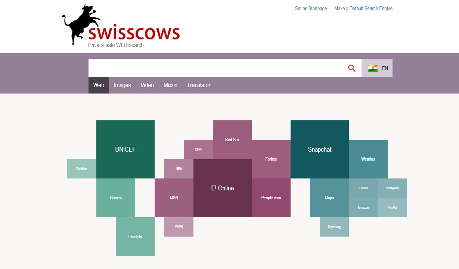Screen dimensions: 459x269
Task: Select the Samsung tile
Action: tap(334, 227)
